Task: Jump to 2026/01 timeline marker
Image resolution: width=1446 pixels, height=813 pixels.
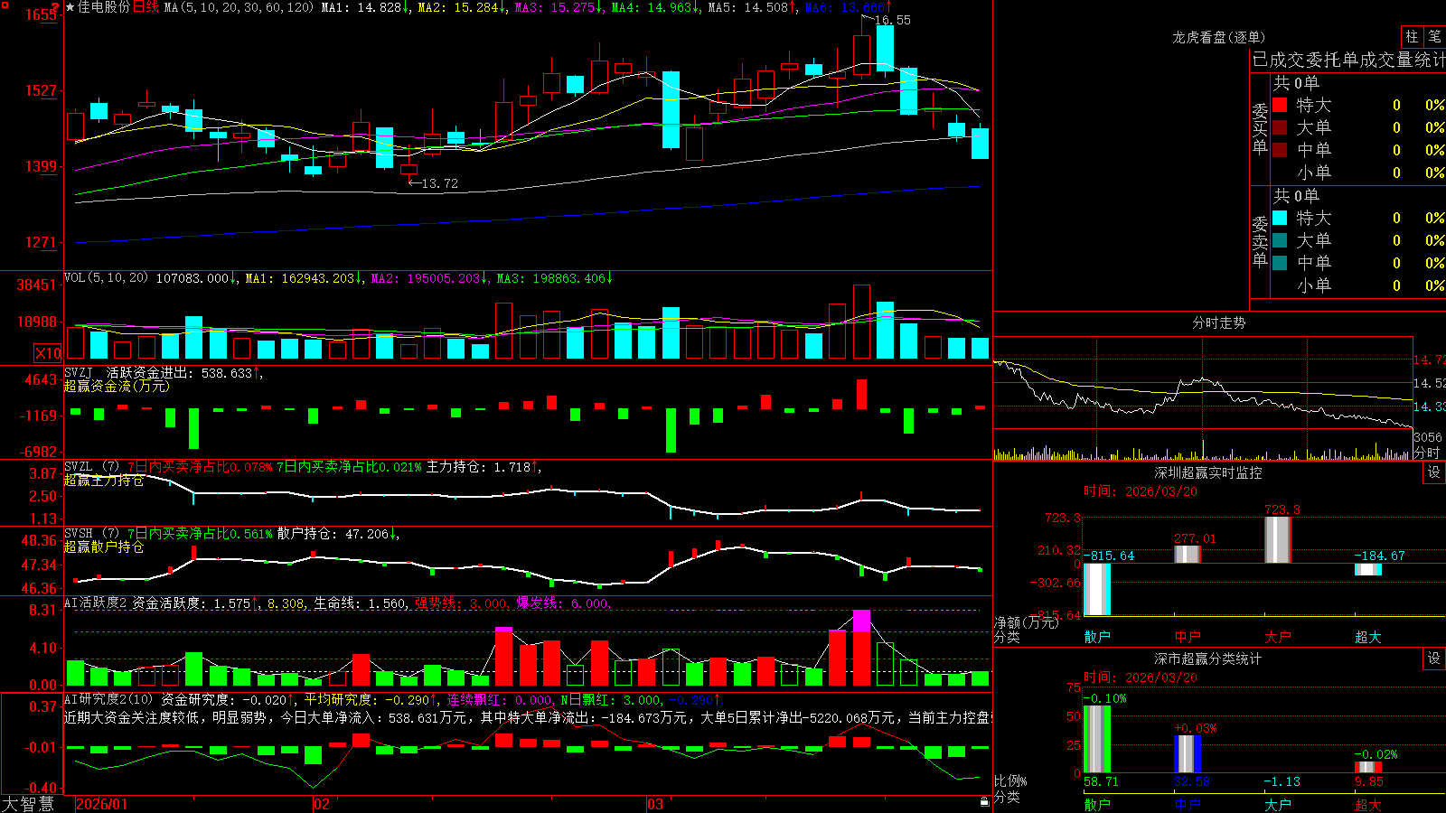Action: 101,804
